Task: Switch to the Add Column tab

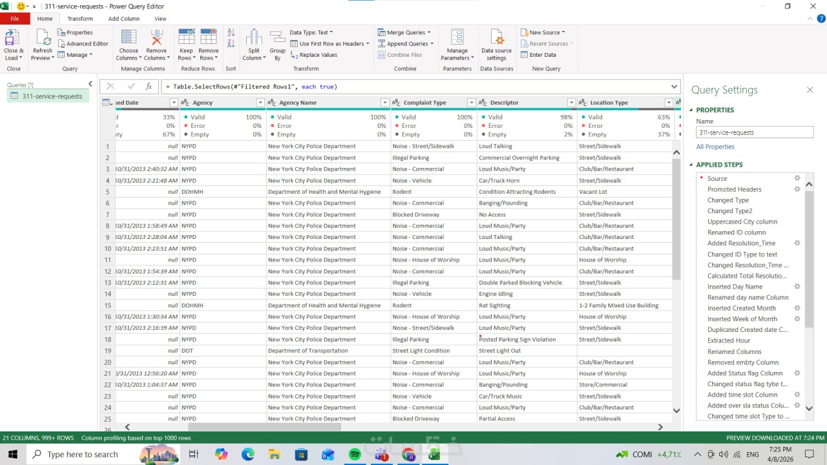Action: click(123, 19)
